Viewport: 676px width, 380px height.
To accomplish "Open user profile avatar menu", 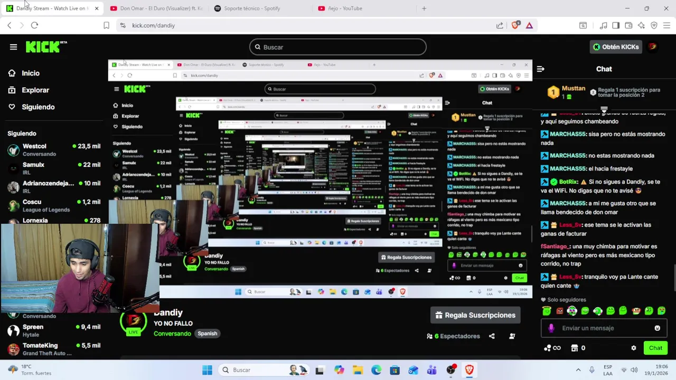I will click(653, 47).
